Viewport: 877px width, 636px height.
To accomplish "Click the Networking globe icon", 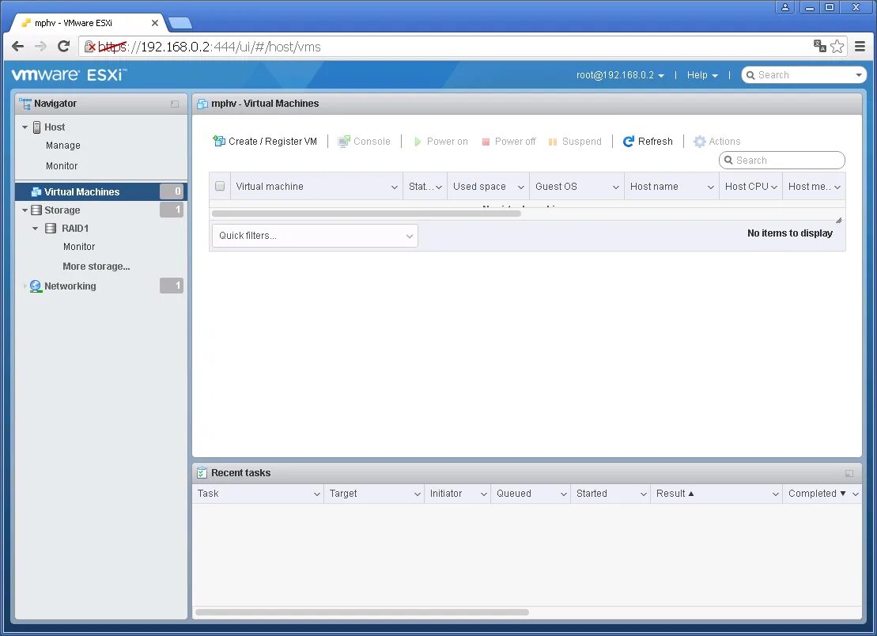I will tap(36, 286).
